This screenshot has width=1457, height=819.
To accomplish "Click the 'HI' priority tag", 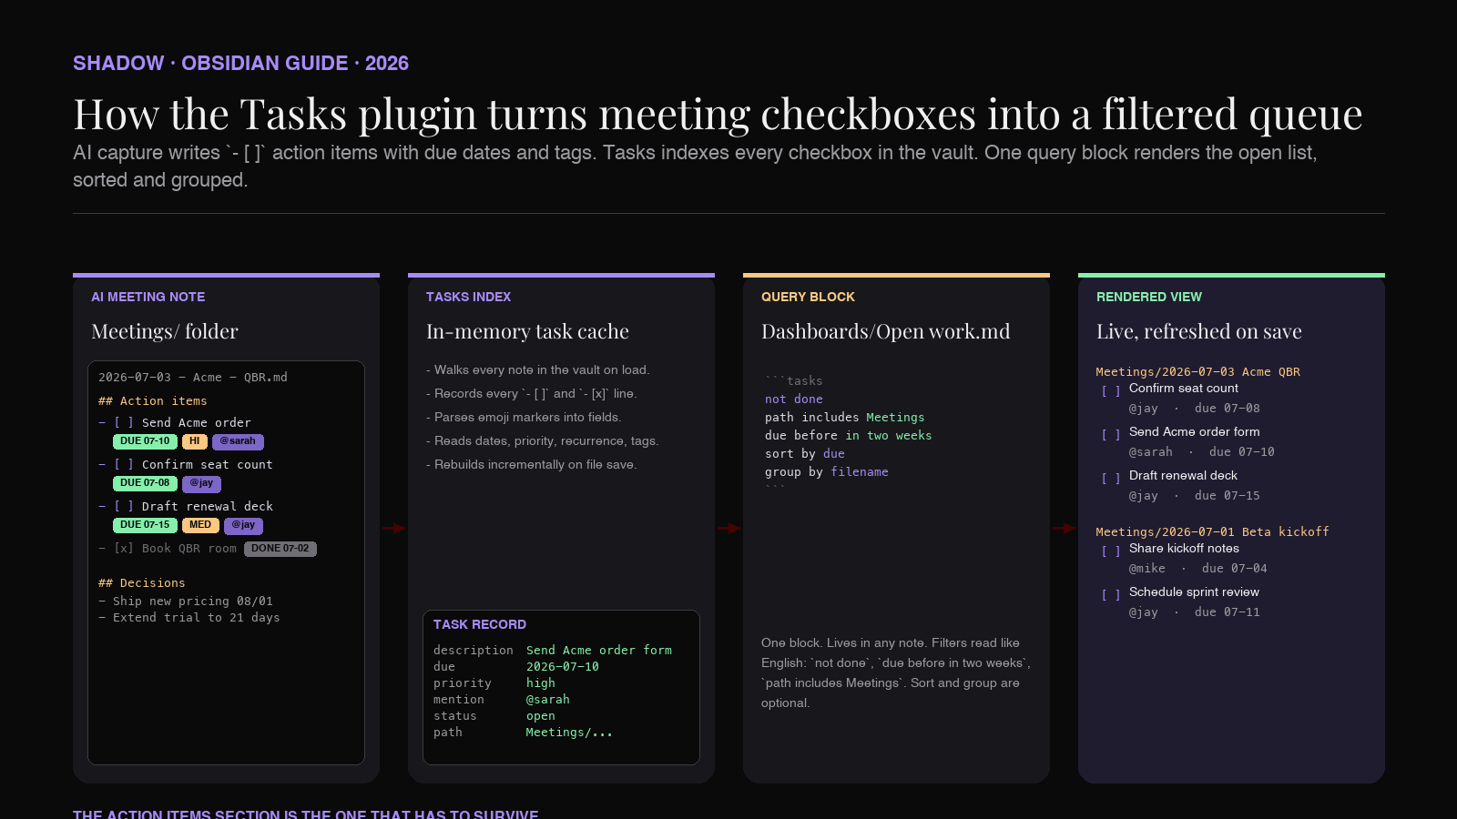I will (195, 441).
